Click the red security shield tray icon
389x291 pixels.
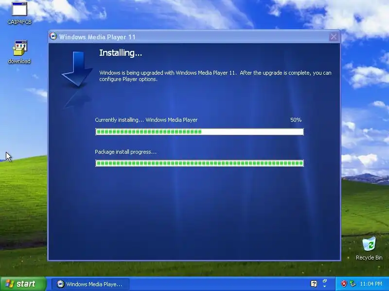click(344, 284)
